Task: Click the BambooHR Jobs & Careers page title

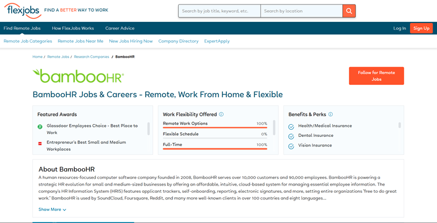Action: 158,94
